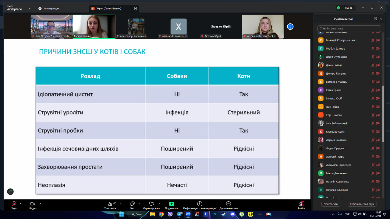Open the Чат chat panel icon

pos(132,204)
